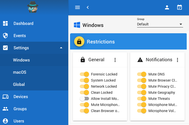Open Devices in sidebar
Screen dimensions: 189x125
coord(34,97)
